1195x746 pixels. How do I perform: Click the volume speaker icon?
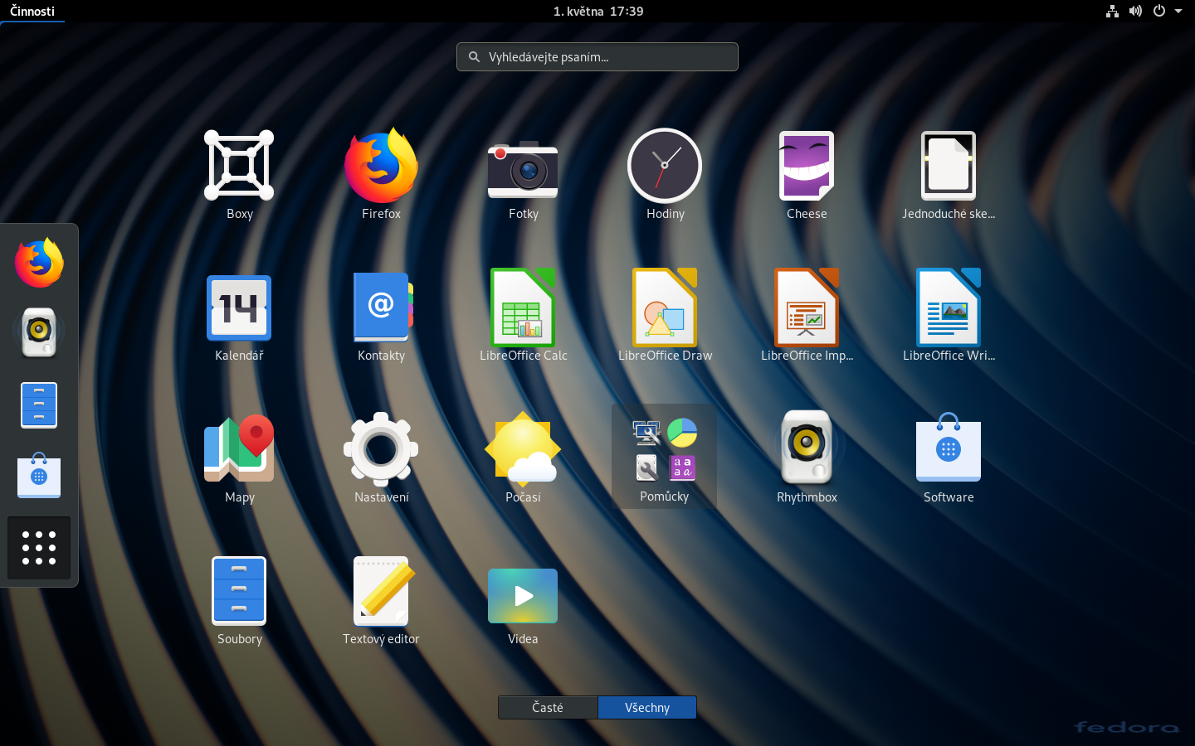click(x=1135, y=11)
